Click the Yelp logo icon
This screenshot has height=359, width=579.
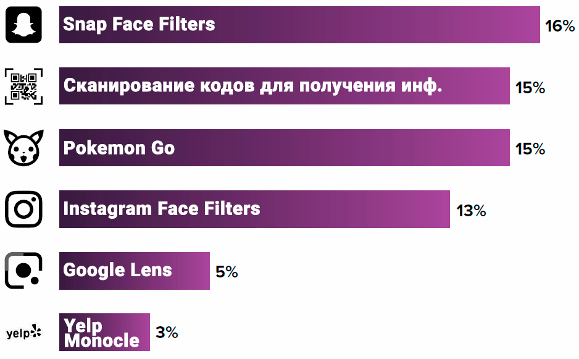(23, 332)
